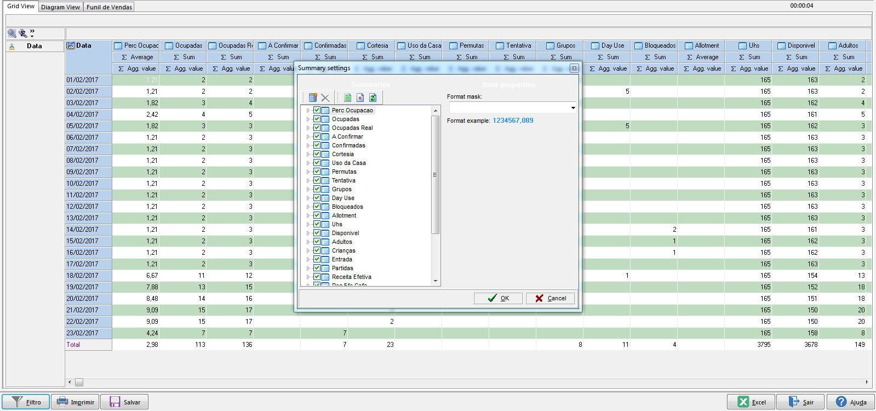Click the Filtro button
The image size is (876, 411).
26,402
